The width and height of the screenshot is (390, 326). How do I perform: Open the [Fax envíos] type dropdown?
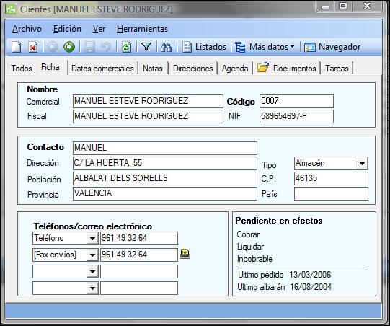point(92,255)
